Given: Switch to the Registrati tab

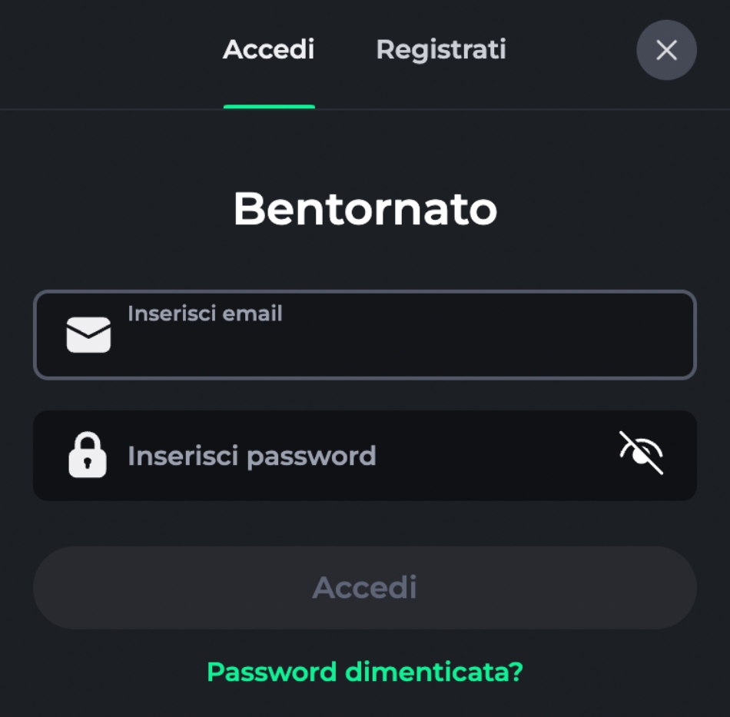Looking at the screenshot, I should click(441, 50).
